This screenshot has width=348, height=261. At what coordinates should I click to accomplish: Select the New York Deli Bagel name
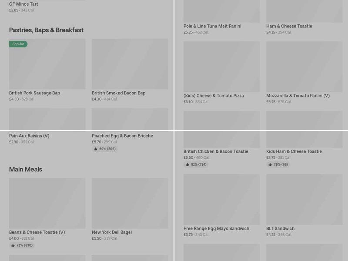click(x=112, y=232)
